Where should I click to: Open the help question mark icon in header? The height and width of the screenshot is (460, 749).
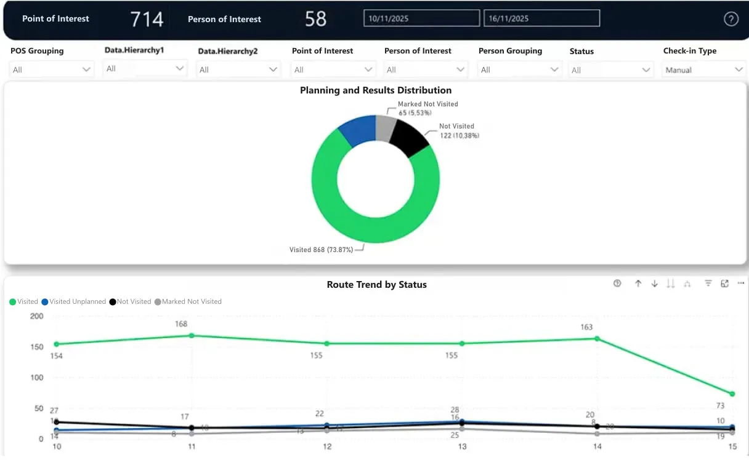point(731,19)
